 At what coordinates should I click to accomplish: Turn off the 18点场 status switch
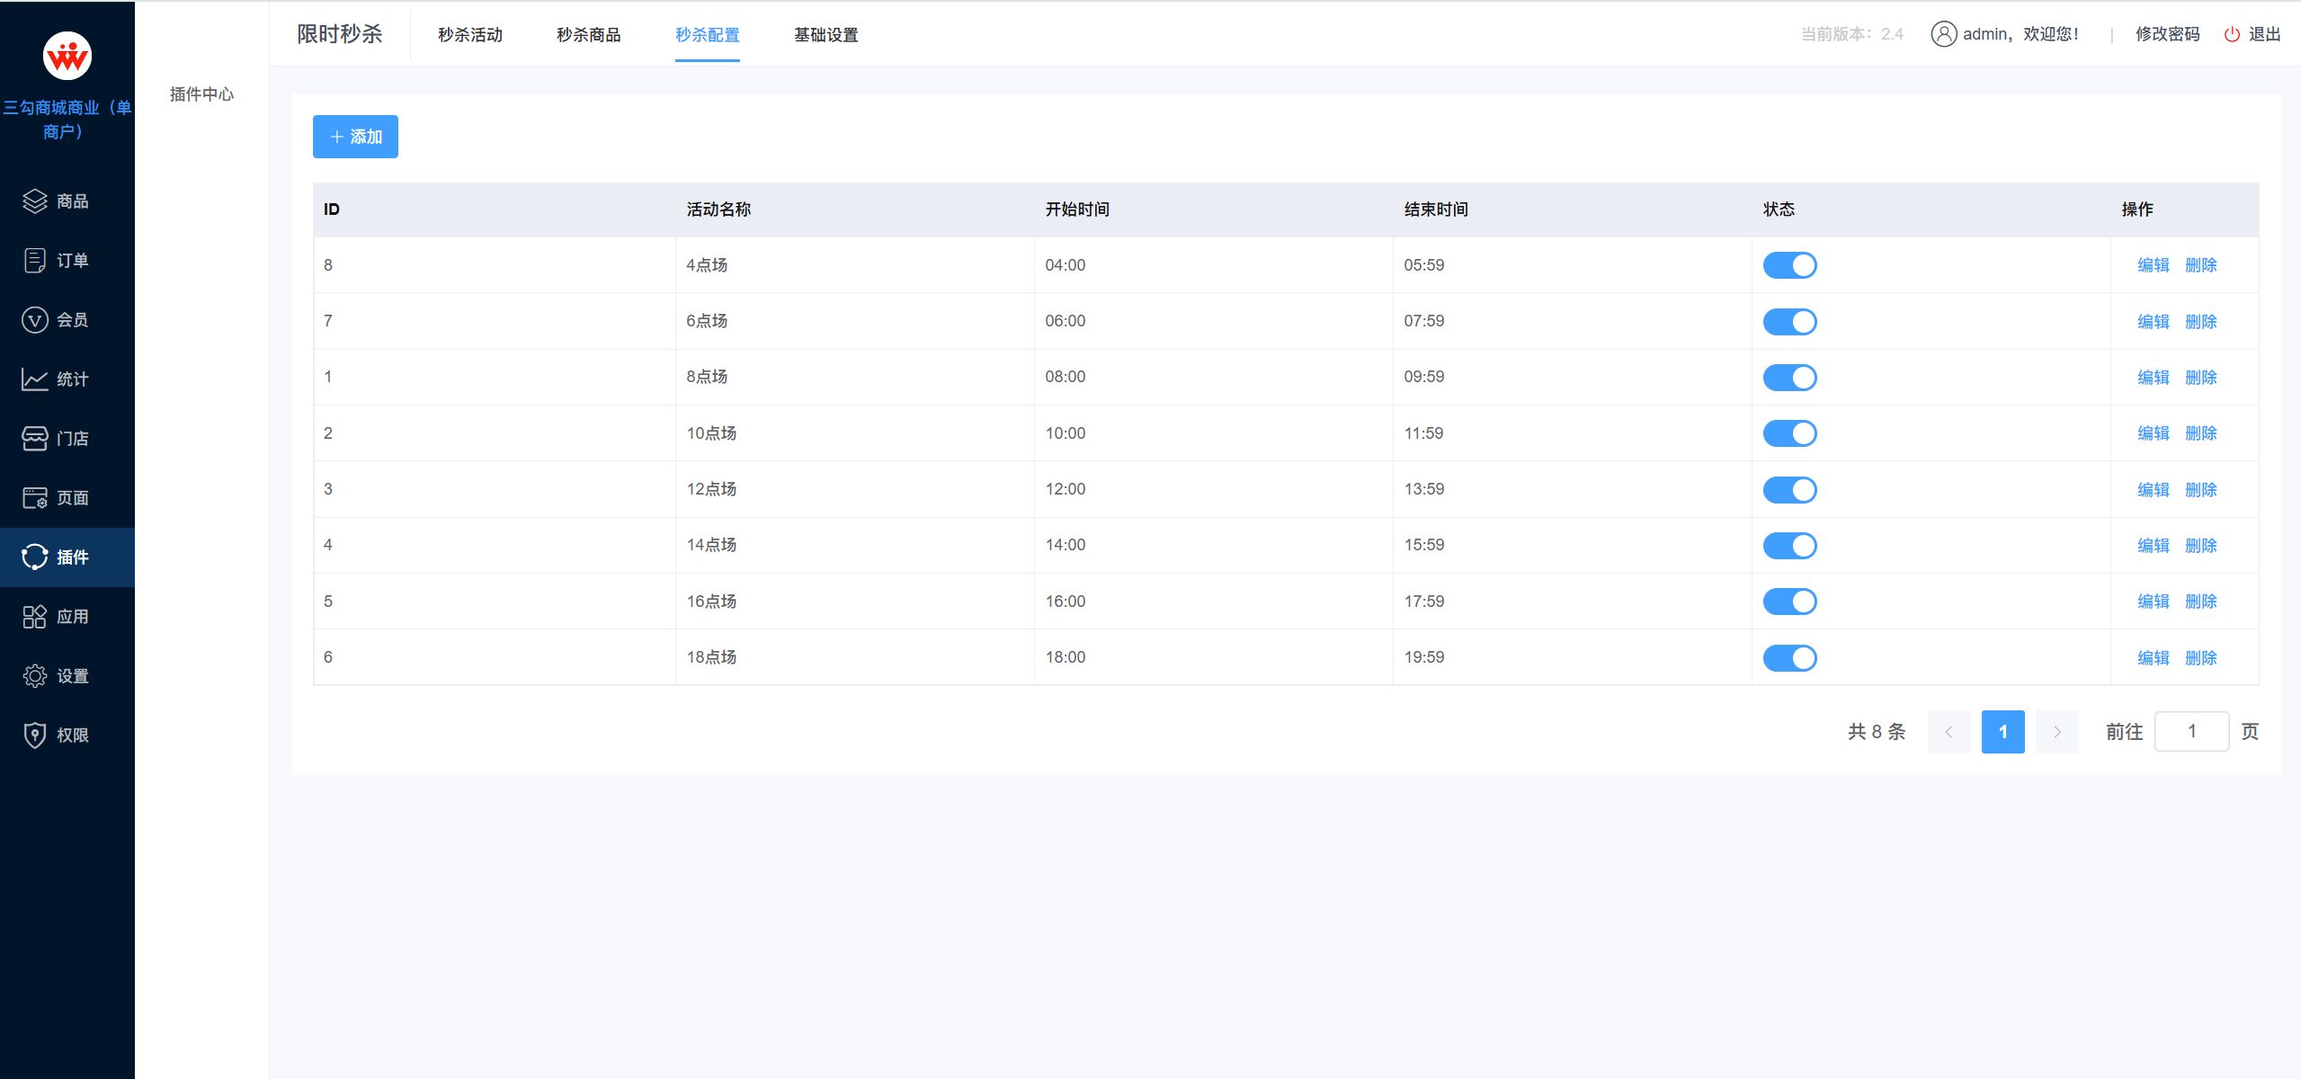(1789, 658)
